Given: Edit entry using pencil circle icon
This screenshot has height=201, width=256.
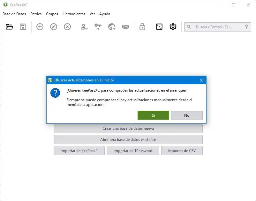Looking at the screenshot, I should point(54,27).
